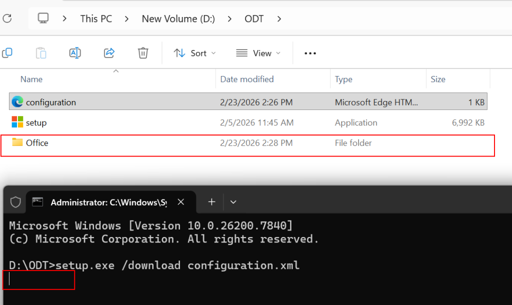
Task: Go to New Volume (D:) in breadcrumb
Action: [x=178, y=19]
